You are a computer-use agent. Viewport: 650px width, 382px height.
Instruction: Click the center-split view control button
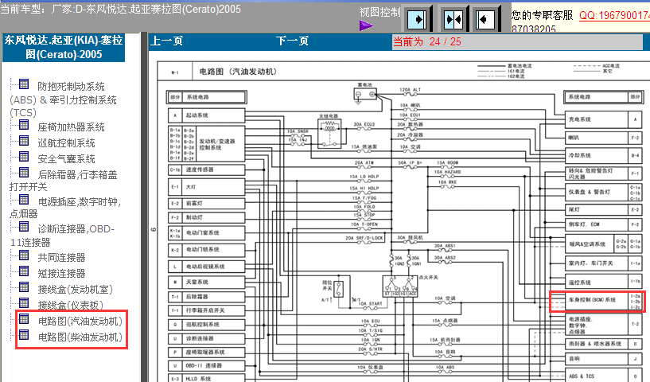453,19
